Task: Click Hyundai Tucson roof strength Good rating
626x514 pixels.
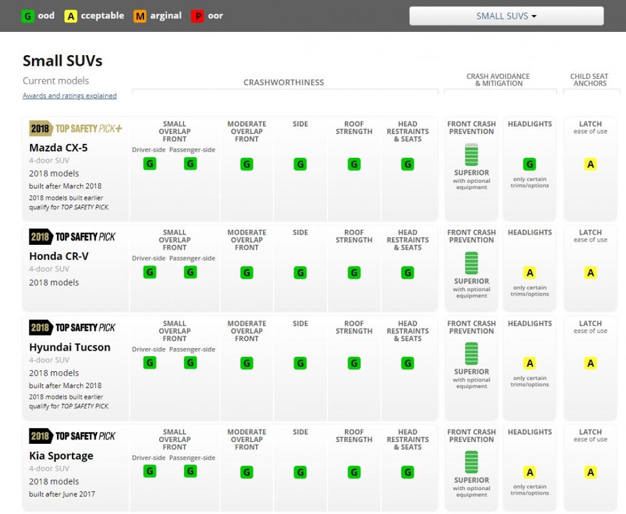Action: 354,363
